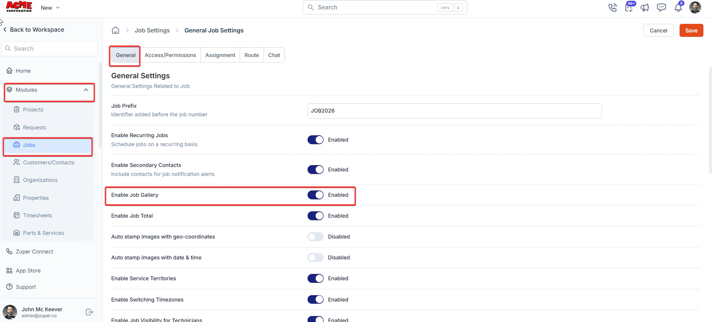Viewport: 712px width, 322px height.
Task: Open App Store in sidebar
Action: [x=28, y=271]
